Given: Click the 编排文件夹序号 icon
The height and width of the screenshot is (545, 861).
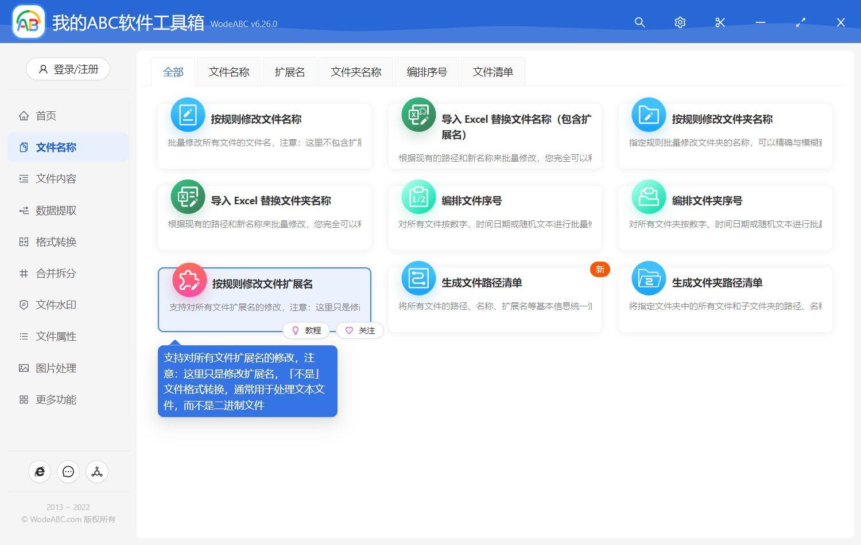Looking at the screenshot, I should [x=648, y=196].
